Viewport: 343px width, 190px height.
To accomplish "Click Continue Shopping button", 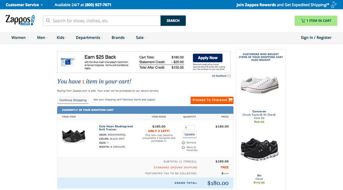I will pos(73,100).
